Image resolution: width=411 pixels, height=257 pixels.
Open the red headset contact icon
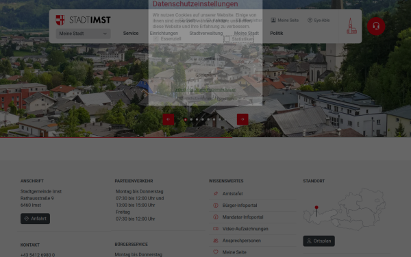376,26
